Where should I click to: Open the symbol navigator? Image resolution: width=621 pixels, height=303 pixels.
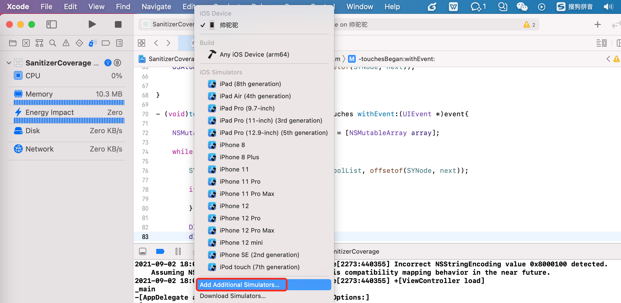(x=39, y=43)
